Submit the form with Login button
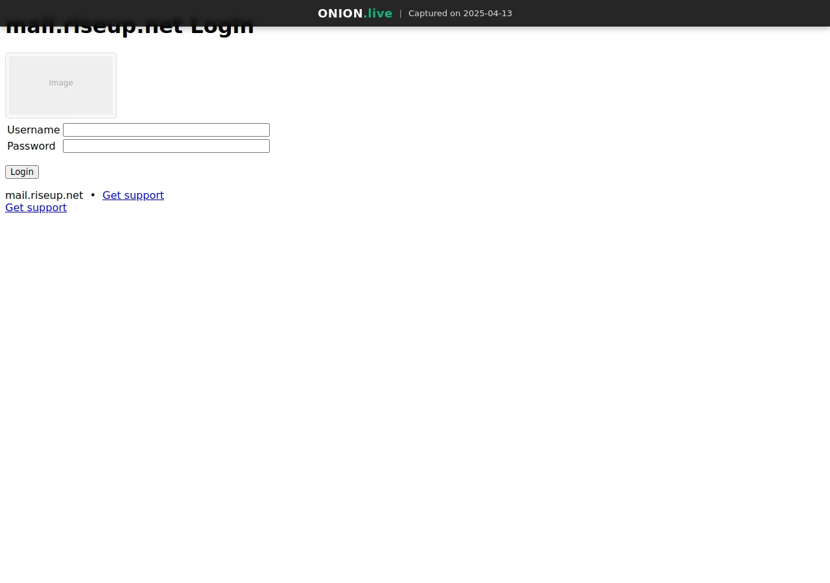This screenshot has height=583, width=830. (22, 172)
